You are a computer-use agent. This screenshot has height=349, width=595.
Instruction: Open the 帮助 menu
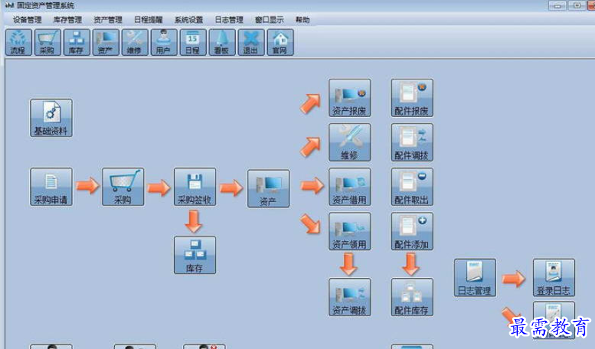pos(303,20)
